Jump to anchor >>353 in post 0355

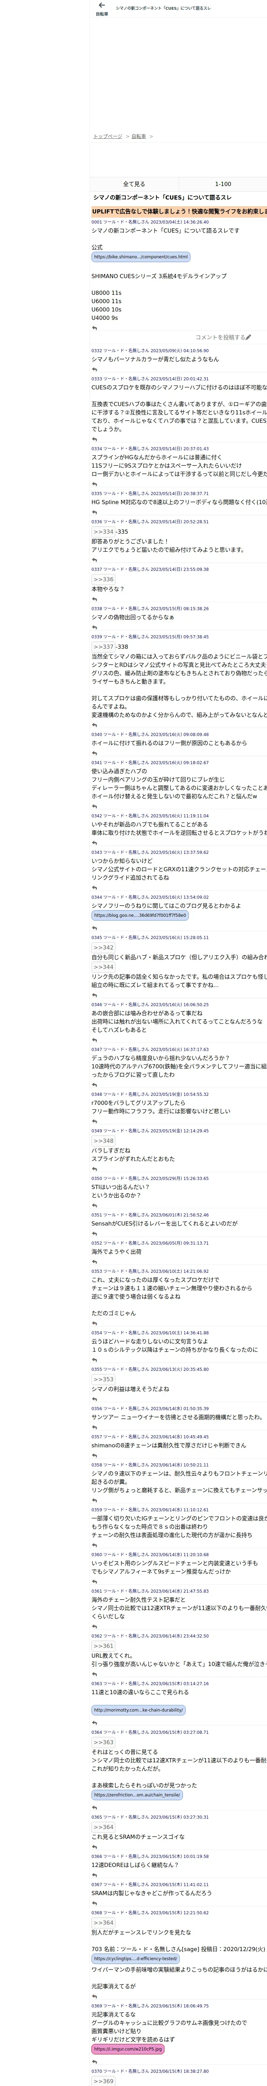(104, 1379)
